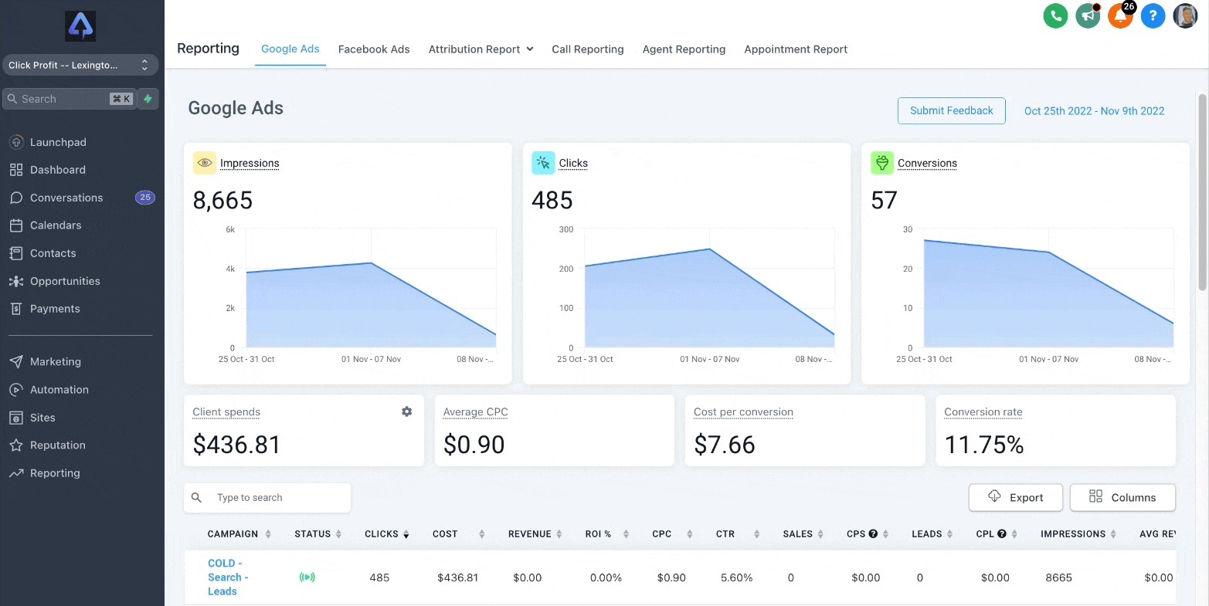Image resolution: width=1209 pixels, height=606 pixels.
Task: Click the Cost per conversion label
Action: point(743,412)
